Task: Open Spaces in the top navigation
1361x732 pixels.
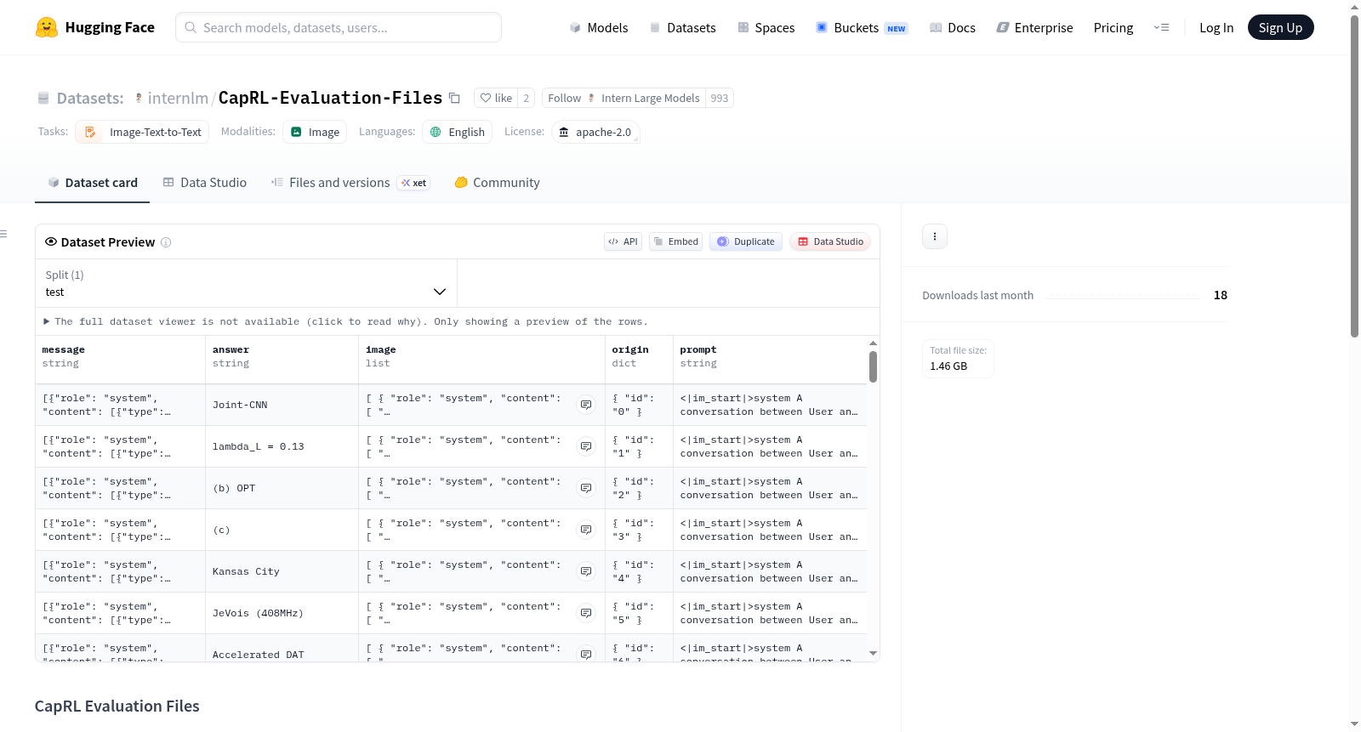Action: point(766,27)
